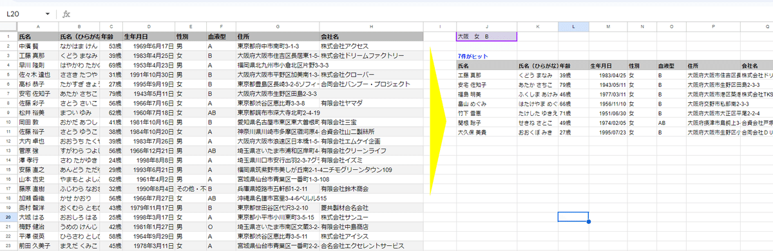Click the blue 7件がヒット result text
Image resolution: width=773 pixels, height=251 pixels.
coord(472,57)
